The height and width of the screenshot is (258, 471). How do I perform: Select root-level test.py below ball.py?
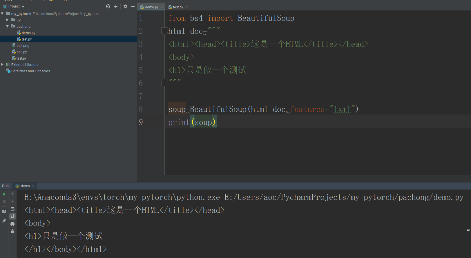(x=21, y=58)
